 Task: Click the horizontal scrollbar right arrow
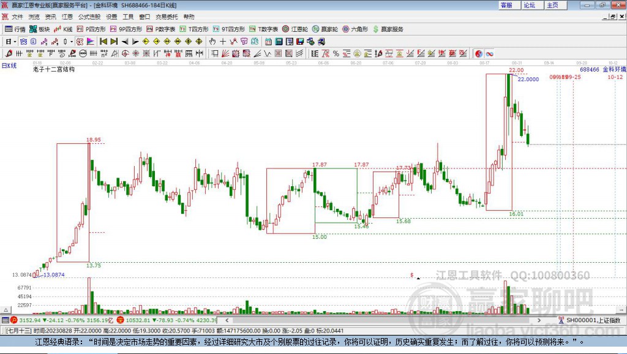(x=539, y=320)
